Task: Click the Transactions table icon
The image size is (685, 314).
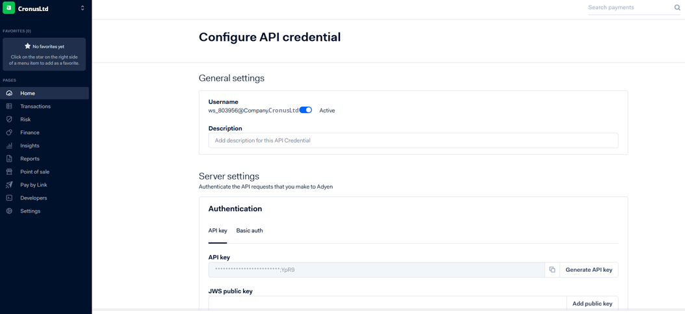Action: [x=9, y=107]
